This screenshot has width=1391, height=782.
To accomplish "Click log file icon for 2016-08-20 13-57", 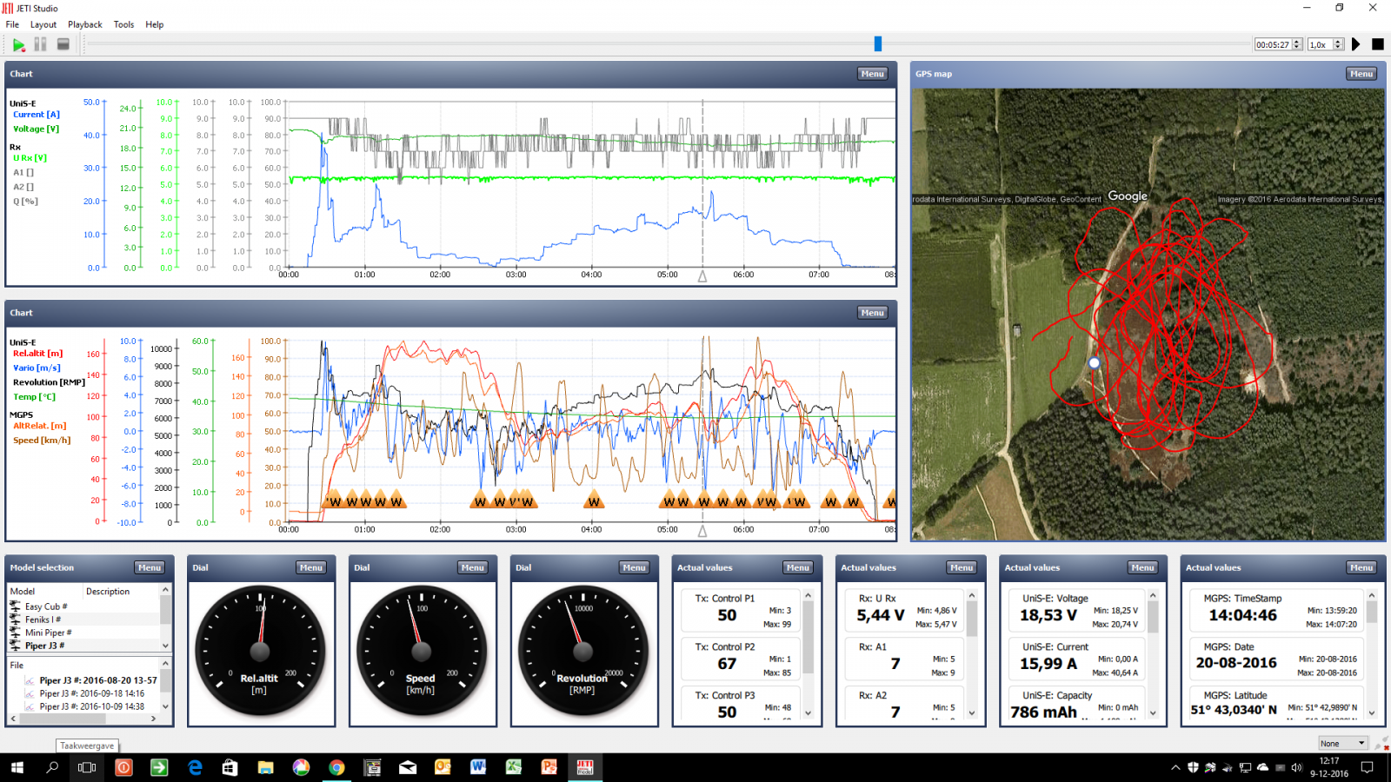I will pyautogui.click(x=30, y=680).
